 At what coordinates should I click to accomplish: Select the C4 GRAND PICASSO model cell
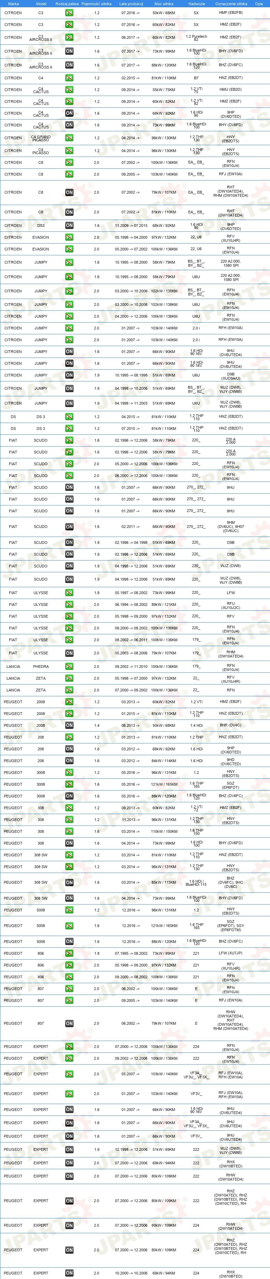coord(40,139)
